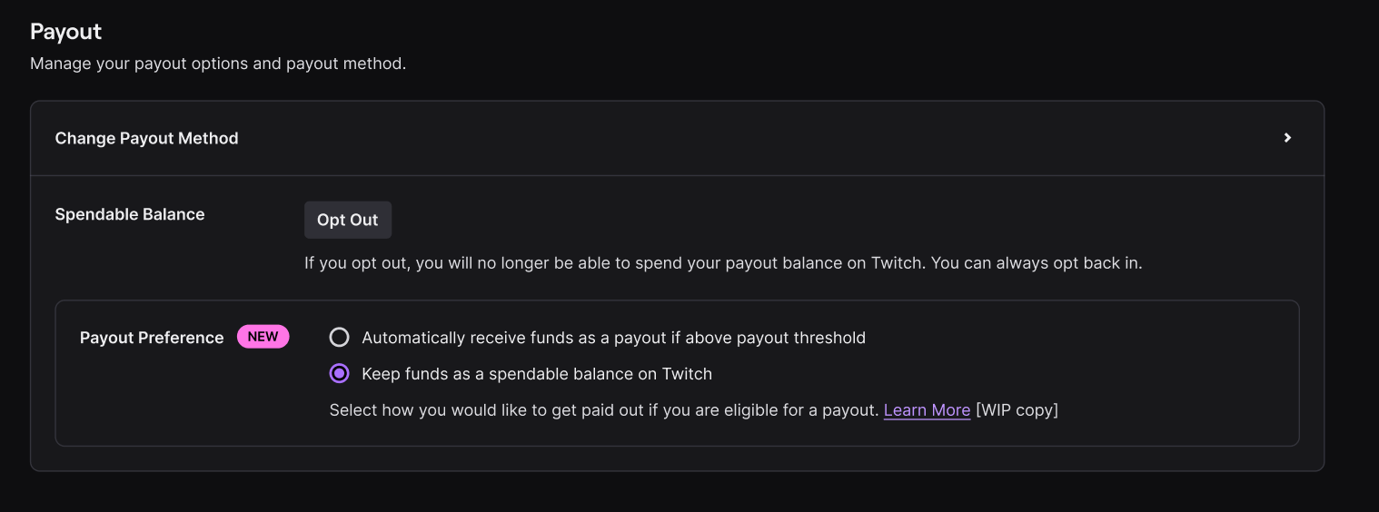The image size is (1379, 512).
Task: Click the 'Keep funds as a spendable balance' label
Action: [536, 373]
